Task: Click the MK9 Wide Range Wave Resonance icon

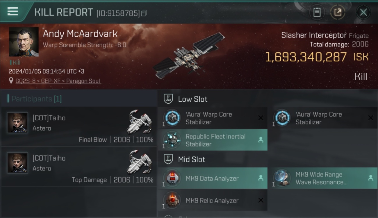Action: coord(282,178)
